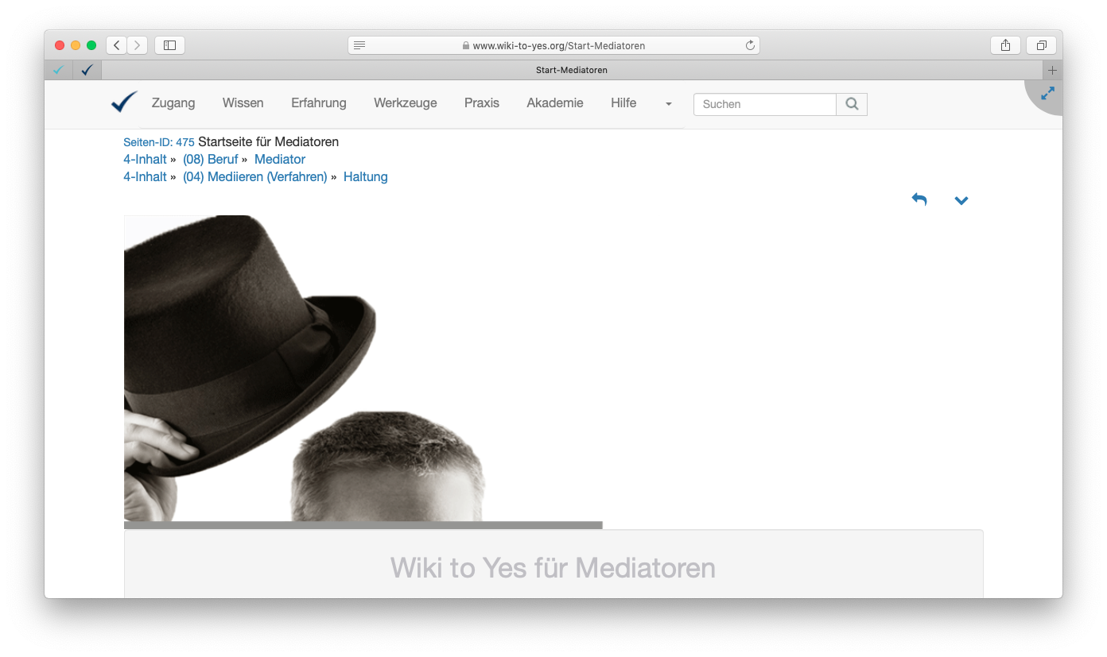
Task: Click the Wiki to Yes checkmark logo
Action: pyautogui.click(x=124, y=102)
